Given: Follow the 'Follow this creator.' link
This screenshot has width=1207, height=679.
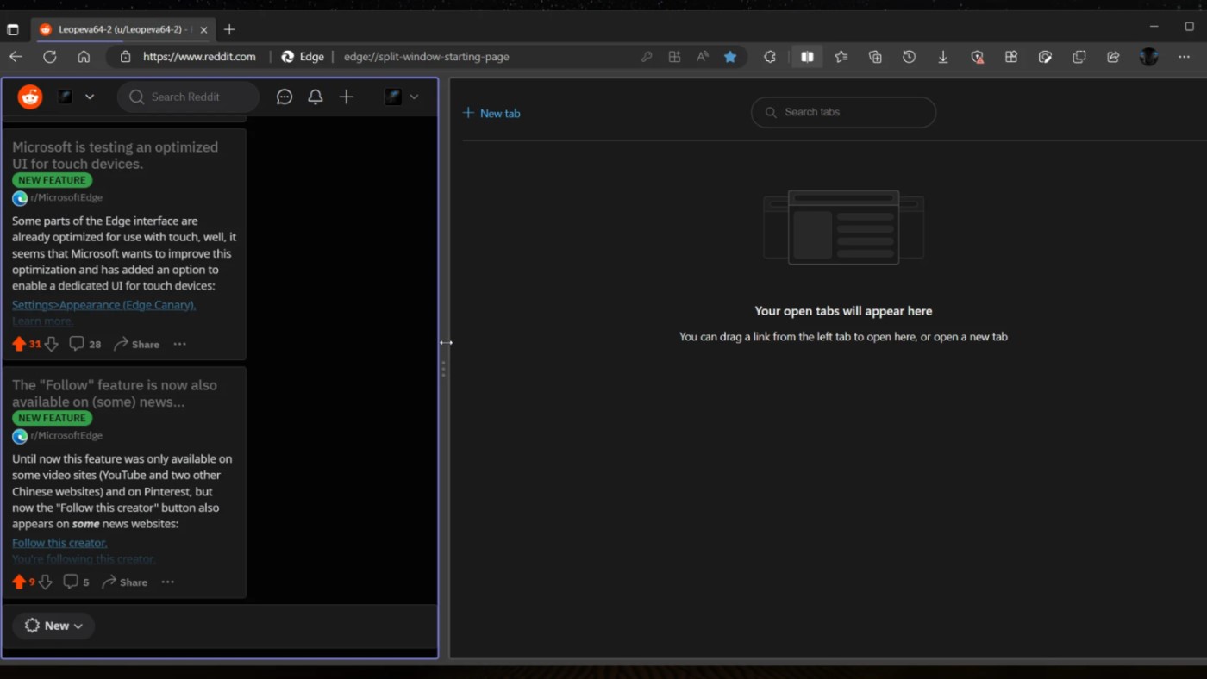Looking at the screenshot, I should [x=59, y=543].
